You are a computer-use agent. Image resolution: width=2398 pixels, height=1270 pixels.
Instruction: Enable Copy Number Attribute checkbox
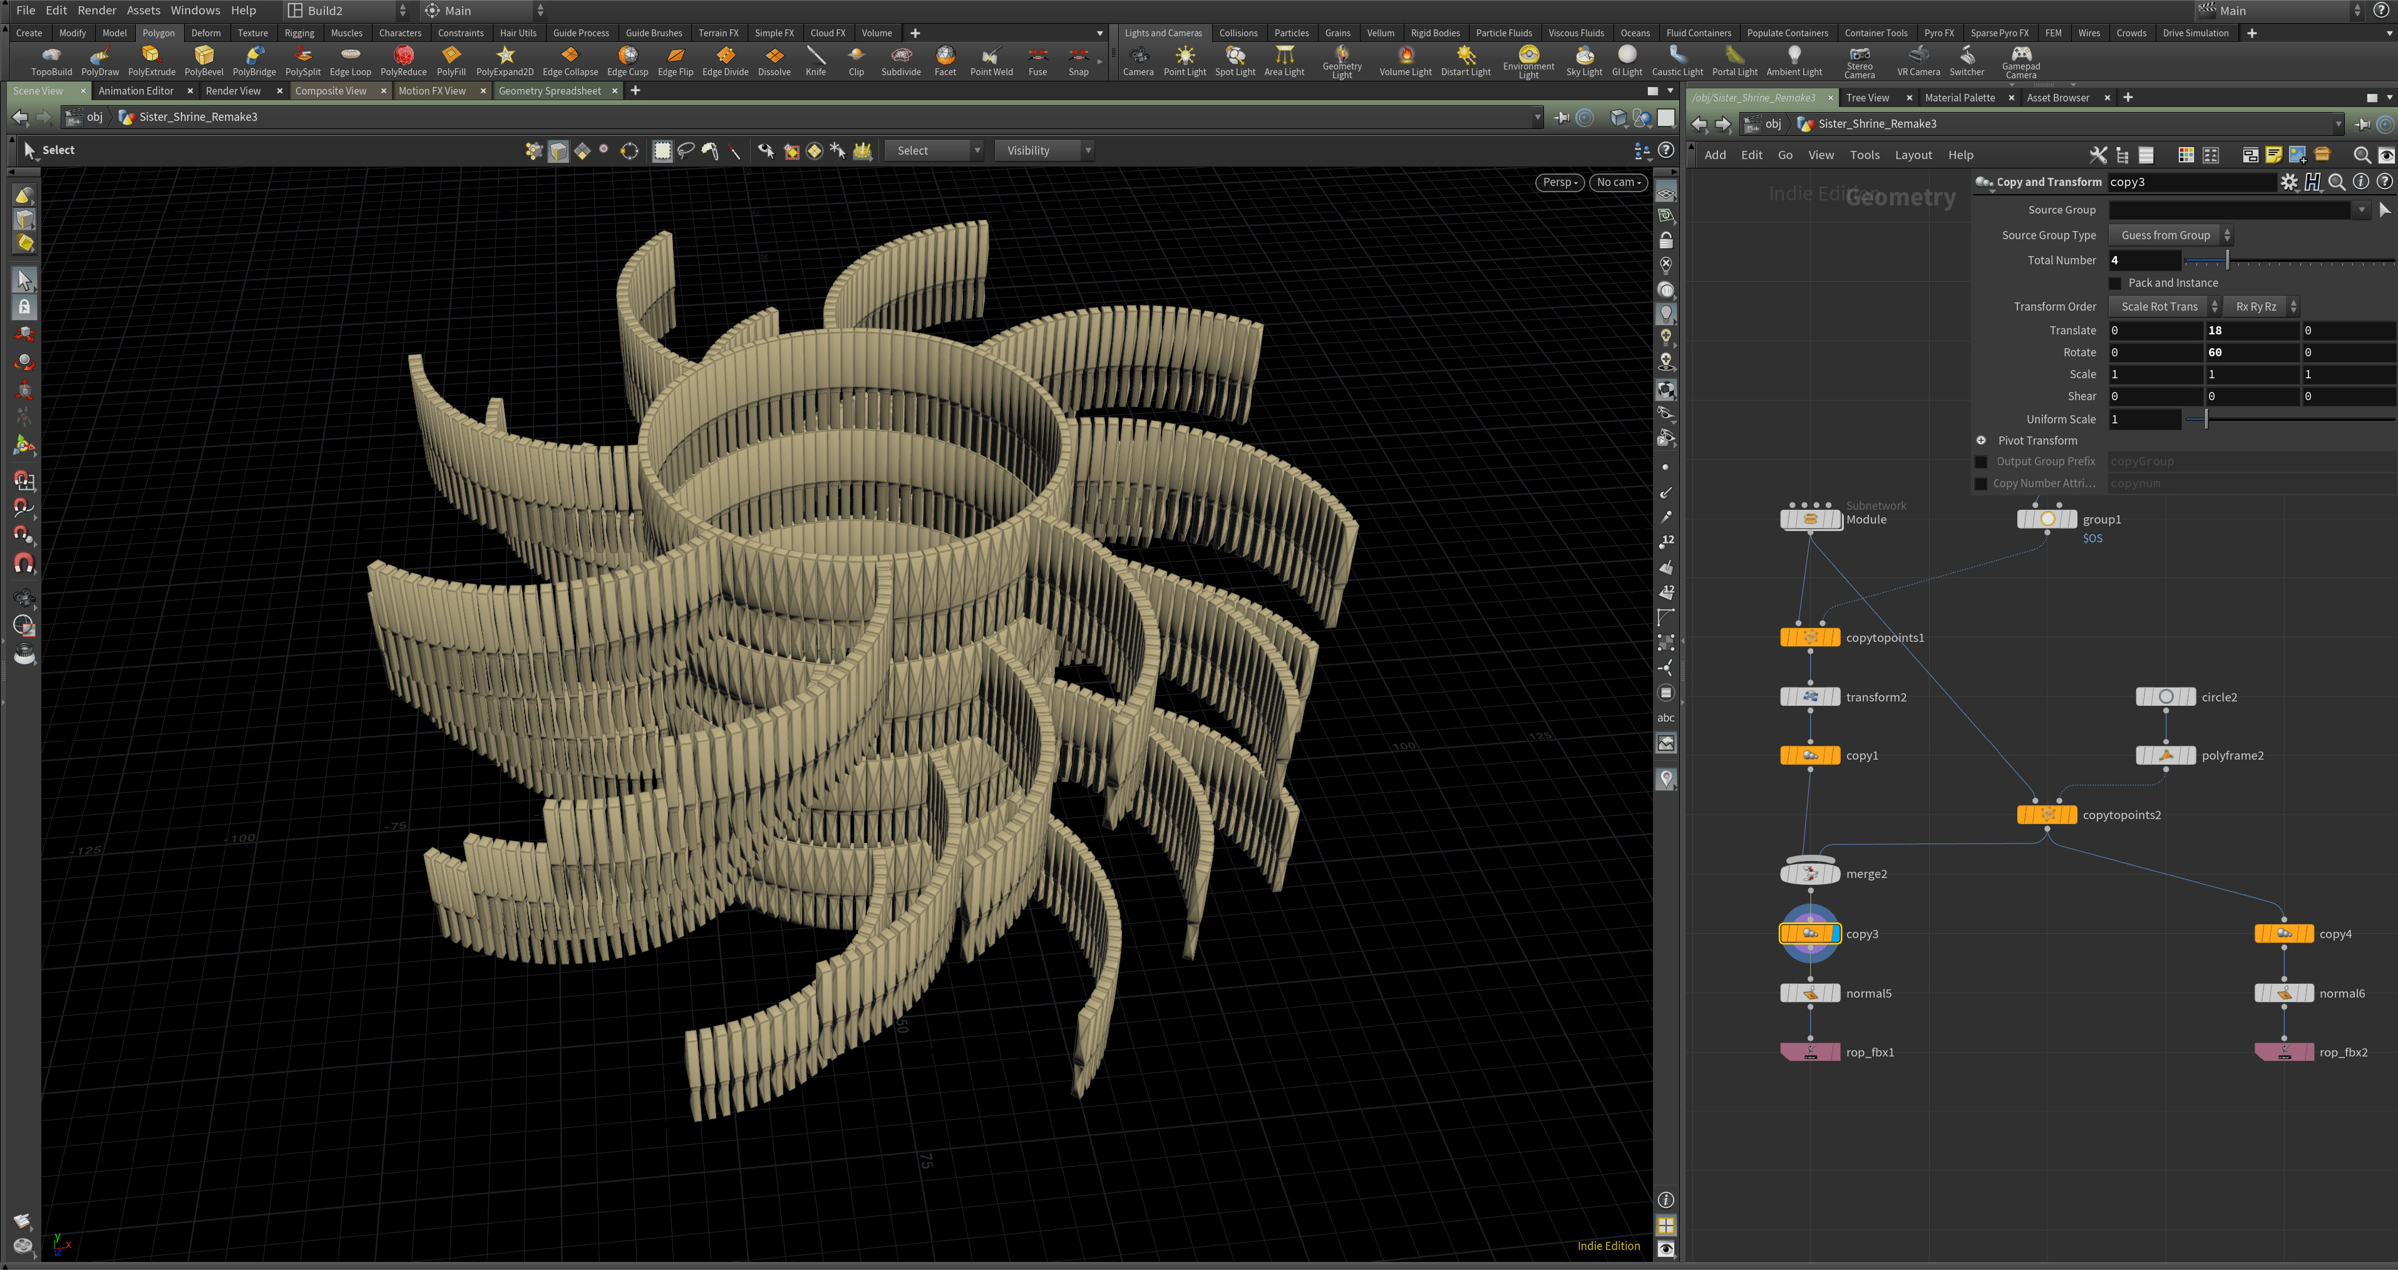(1981, 483)
